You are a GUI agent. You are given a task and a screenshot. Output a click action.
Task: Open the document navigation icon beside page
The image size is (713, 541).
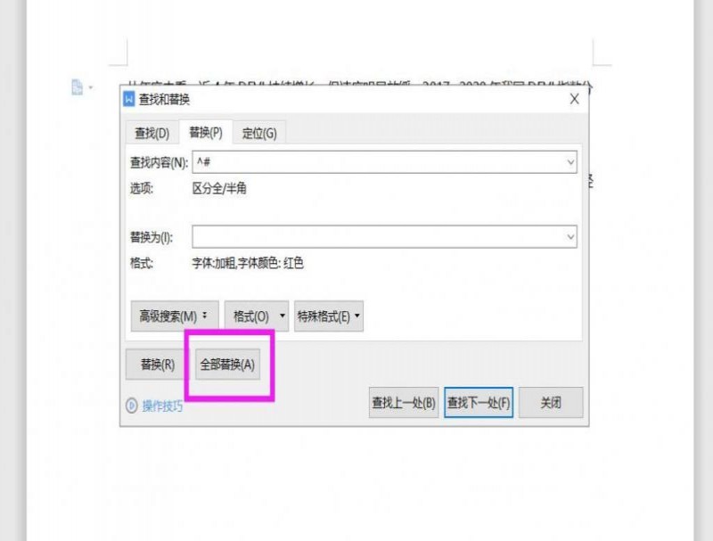point(78,87)
